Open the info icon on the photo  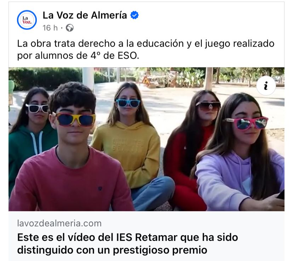click(x=266, y=86)
